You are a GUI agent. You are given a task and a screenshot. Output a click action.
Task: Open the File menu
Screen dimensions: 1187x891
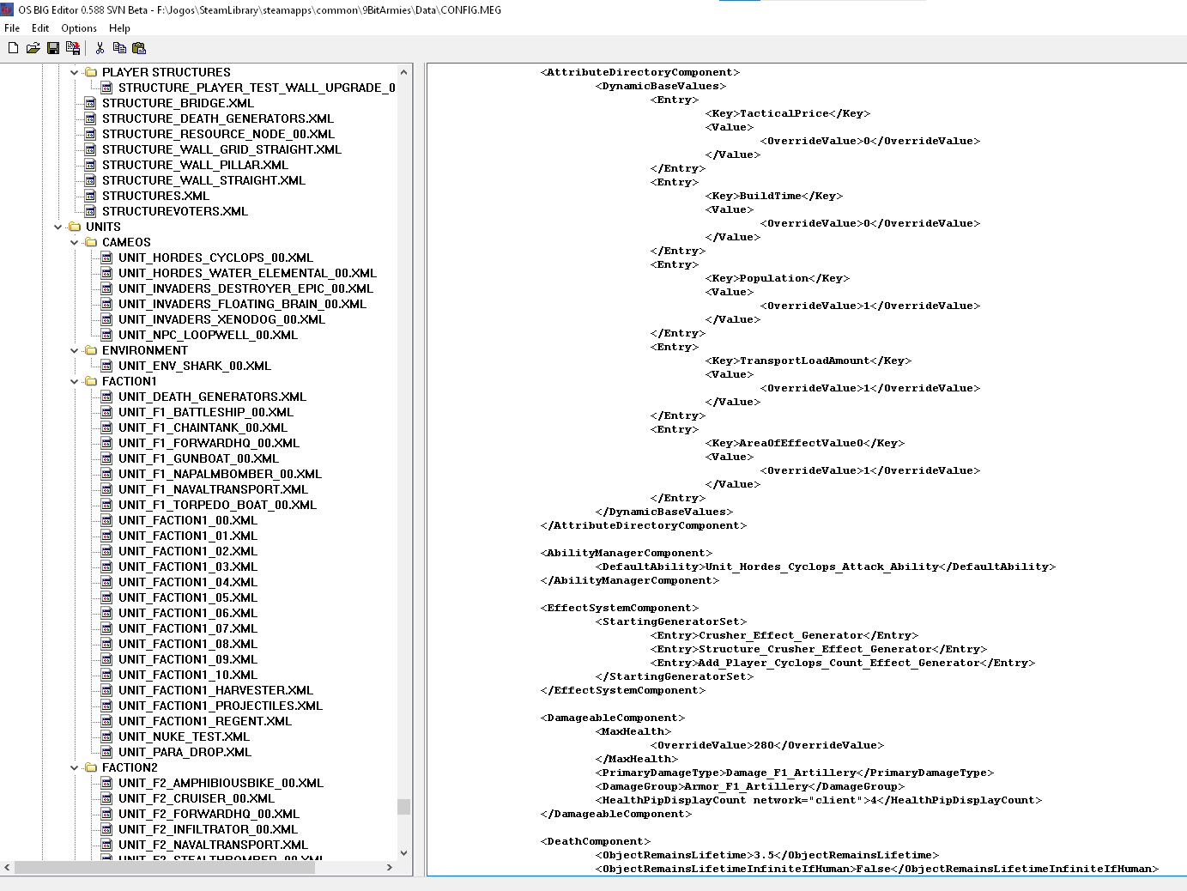(12, 28)
